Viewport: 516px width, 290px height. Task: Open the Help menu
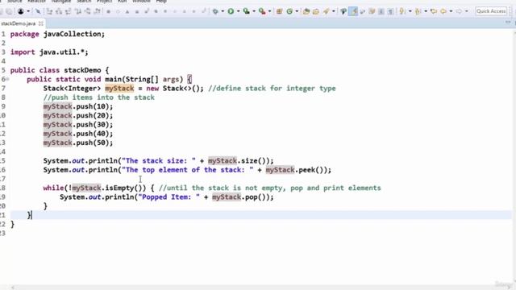pos(161,2)
